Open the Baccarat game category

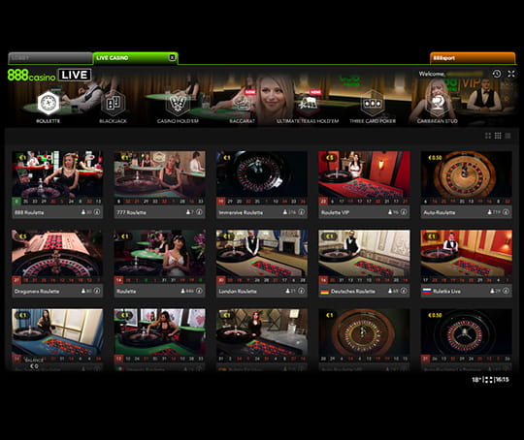243,103
